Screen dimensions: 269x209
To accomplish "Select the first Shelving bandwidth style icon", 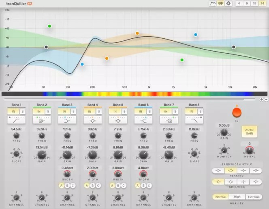I will point(218,182).
